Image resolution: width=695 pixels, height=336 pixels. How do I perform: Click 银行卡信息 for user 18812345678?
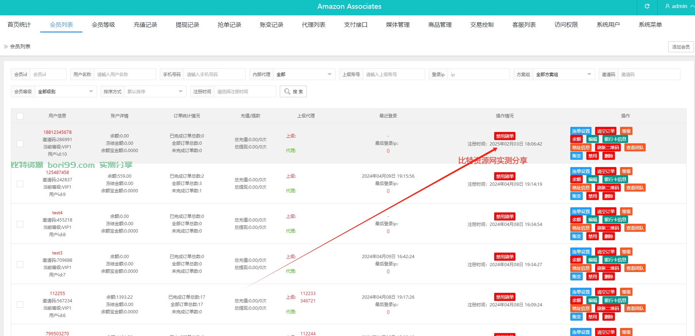(x=615, y=139)
